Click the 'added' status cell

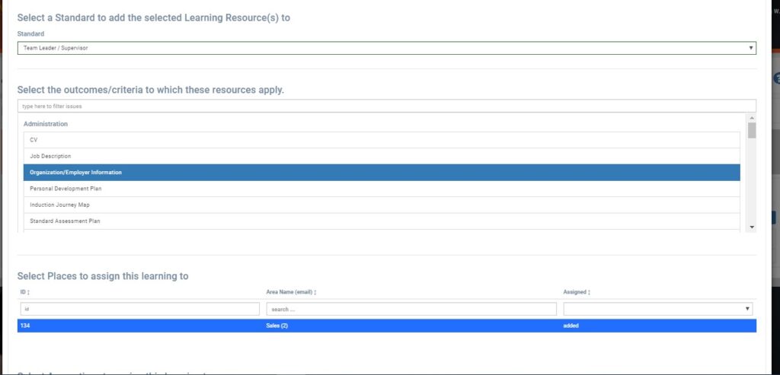[571, 326]
